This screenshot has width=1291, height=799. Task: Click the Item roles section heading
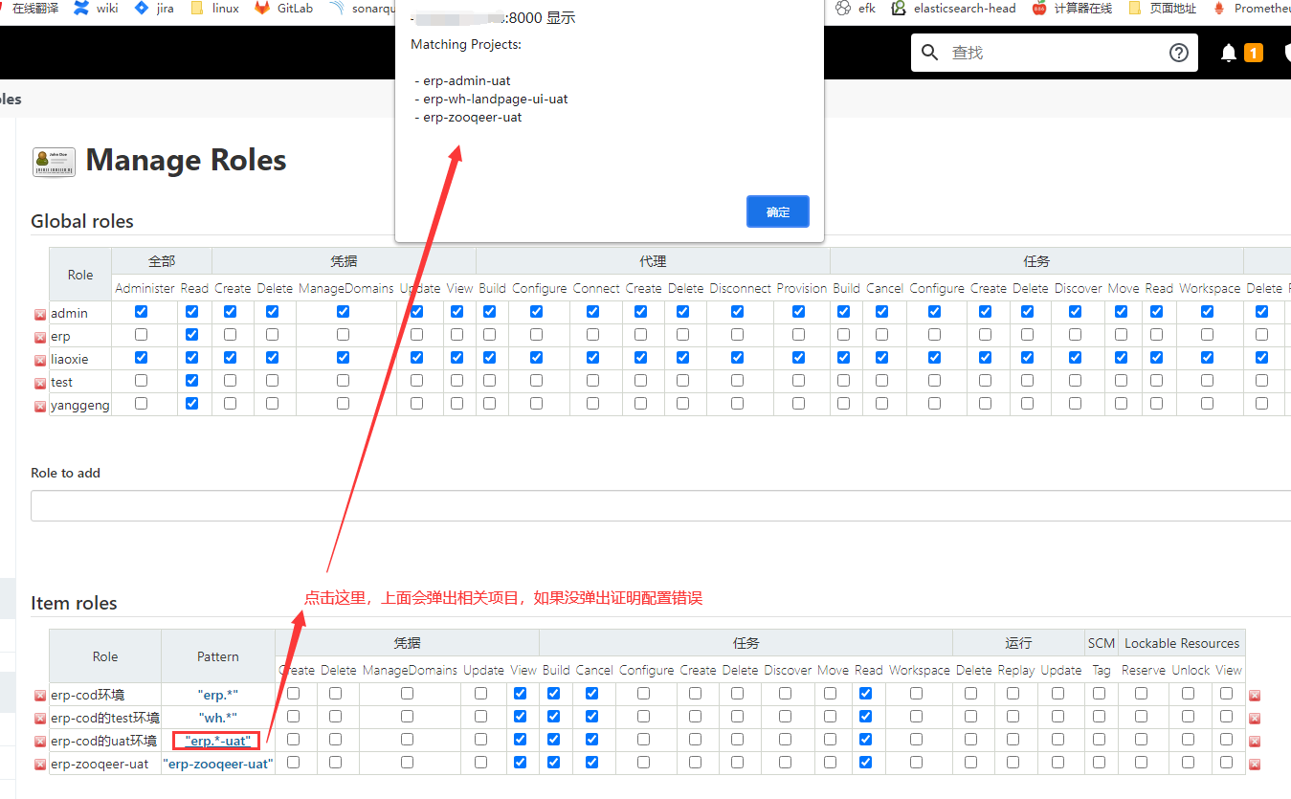[x=74, y=603]
